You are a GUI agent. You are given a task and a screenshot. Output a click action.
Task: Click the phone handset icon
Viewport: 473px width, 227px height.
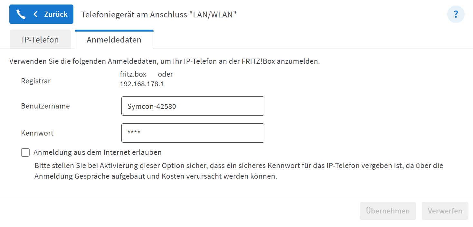pos(21,14)
